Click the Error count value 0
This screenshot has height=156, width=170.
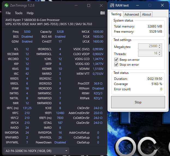pyautogui.click(x=161, y=89)
